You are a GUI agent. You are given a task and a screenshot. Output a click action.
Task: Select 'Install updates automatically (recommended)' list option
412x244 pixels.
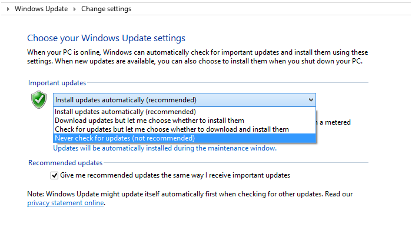(x=125, y=112)
